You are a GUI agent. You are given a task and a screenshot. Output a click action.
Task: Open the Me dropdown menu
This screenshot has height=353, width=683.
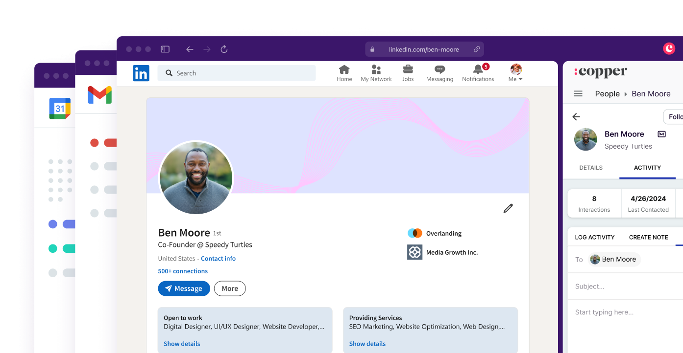(515, 73)
